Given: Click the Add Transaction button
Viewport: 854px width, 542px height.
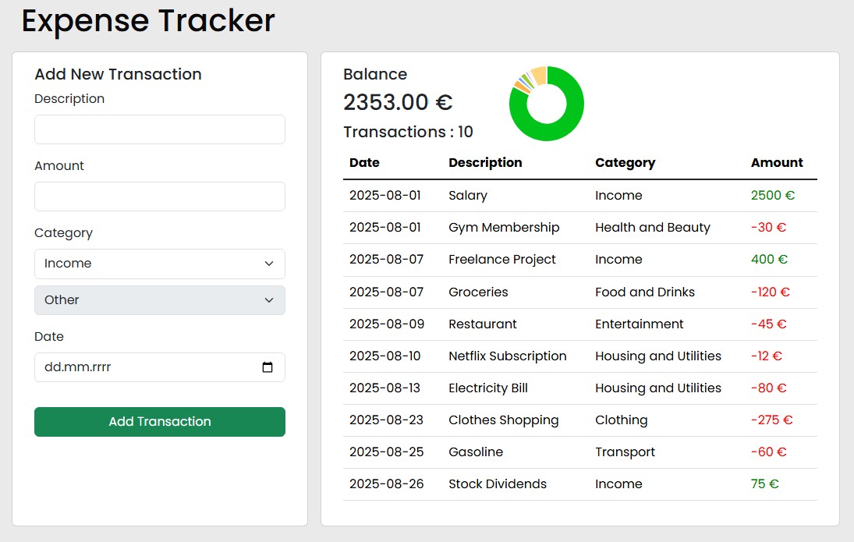Looking at the screenshot, I should 160,422.
